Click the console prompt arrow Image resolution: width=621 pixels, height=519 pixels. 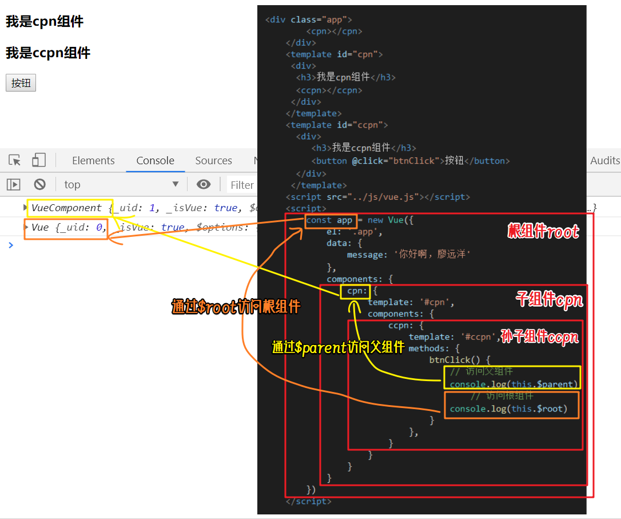pyautogui.click(x=11, y=245)
